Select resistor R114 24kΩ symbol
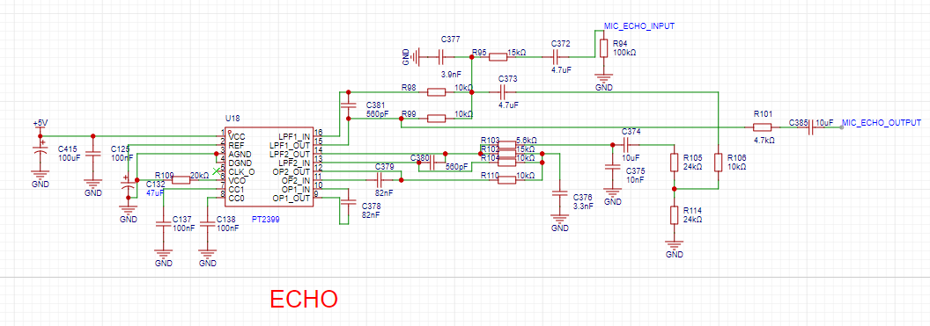 [x=674, y=215]
